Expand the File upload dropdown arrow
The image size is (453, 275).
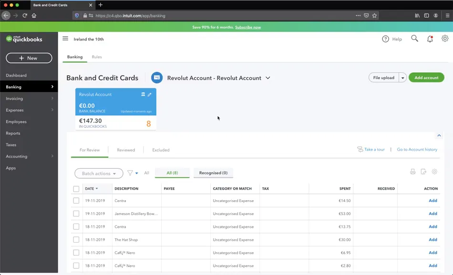point(403,77)
